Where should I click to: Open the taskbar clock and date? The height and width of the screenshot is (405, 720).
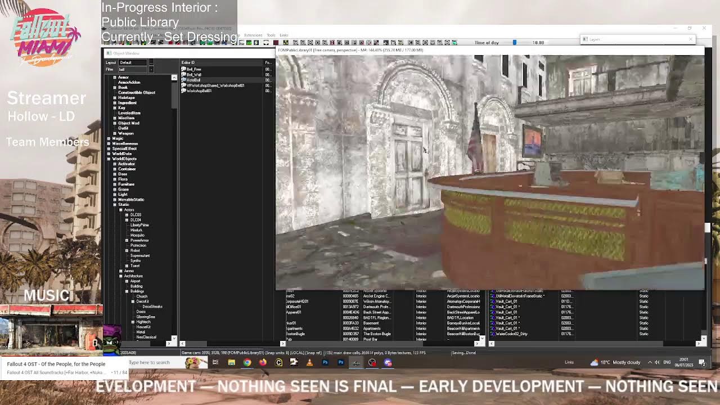[x=684, y=363]
